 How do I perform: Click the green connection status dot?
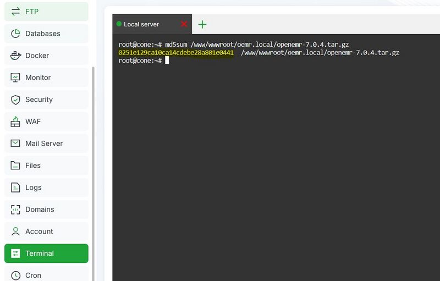point(119,24)
